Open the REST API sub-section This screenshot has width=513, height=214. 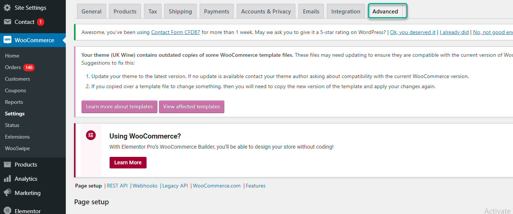117,186
